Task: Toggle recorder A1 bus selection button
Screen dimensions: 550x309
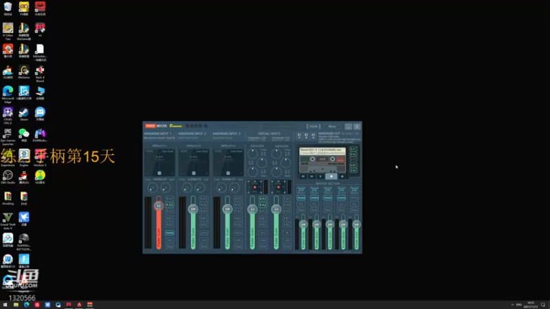Action: click(x=353, y=149)
